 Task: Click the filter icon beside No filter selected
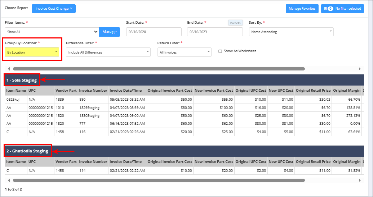tap(325, 9)
